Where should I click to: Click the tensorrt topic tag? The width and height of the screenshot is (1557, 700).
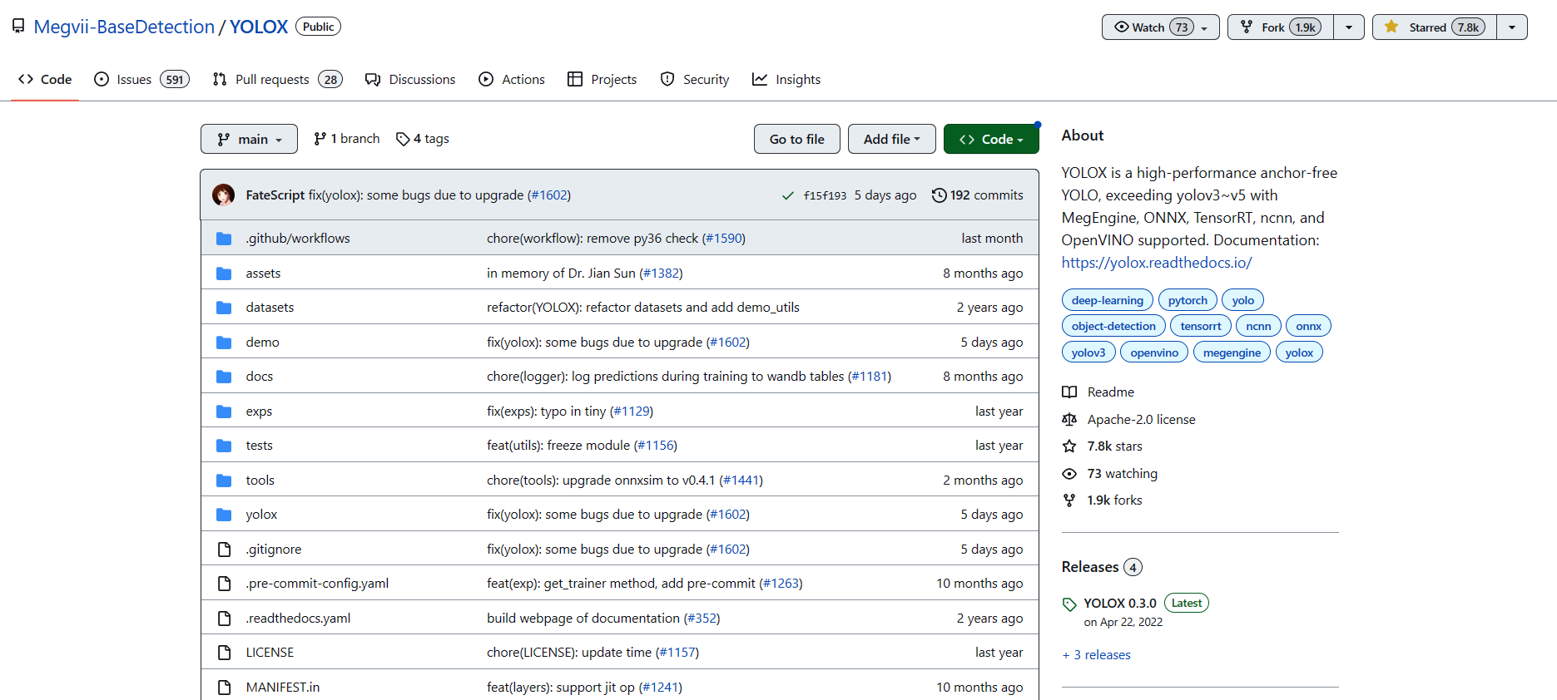click(x=1200, y=326)
